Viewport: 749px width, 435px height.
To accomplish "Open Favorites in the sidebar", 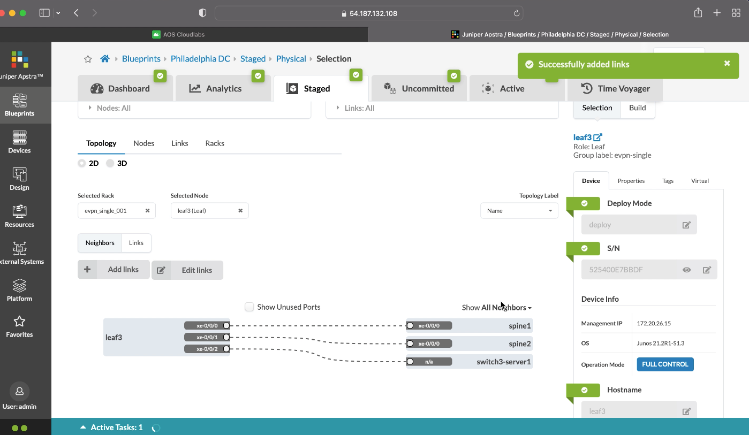I will click(x=20, y=326).
